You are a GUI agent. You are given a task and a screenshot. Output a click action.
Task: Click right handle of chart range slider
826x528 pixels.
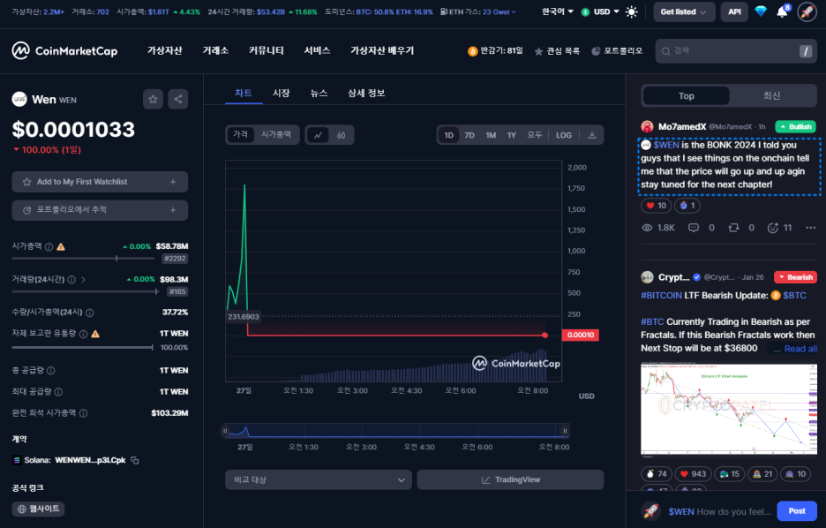click(565, 431)
